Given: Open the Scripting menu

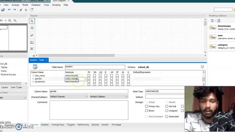Looking at the screenshot, I should [56, 5].
